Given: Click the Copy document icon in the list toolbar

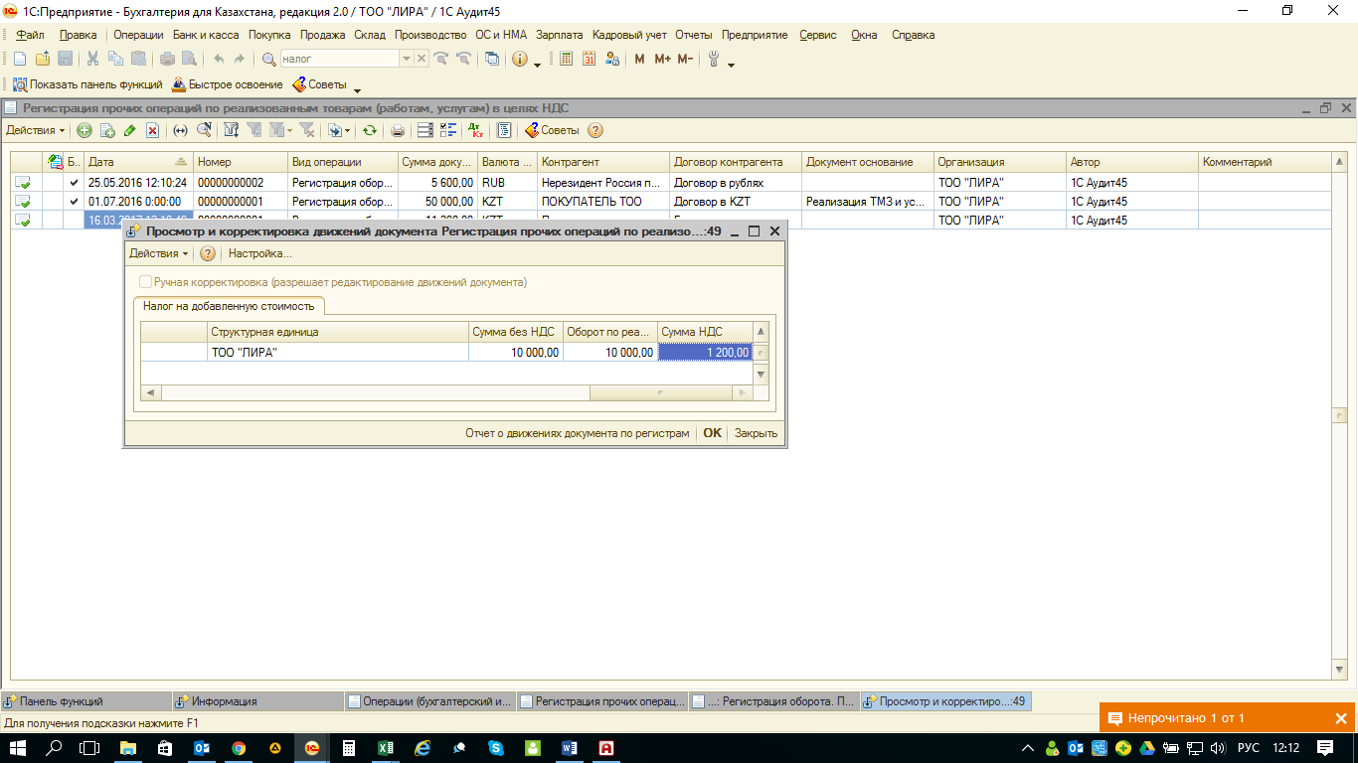Looking at the screenshot, I should [x=107, y=130].
